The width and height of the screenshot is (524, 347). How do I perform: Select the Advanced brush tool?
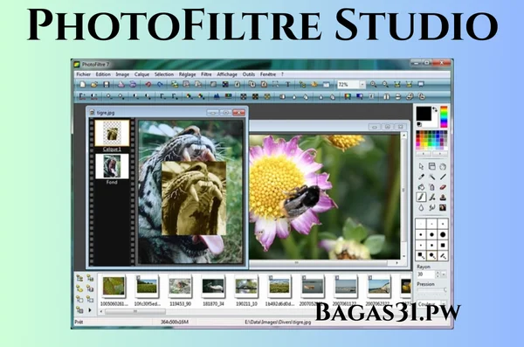(431, 198)
